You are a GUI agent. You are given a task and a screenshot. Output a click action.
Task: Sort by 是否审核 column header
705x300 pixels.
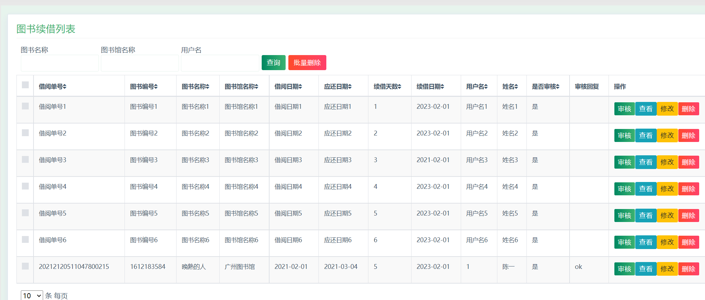(546, 87)
